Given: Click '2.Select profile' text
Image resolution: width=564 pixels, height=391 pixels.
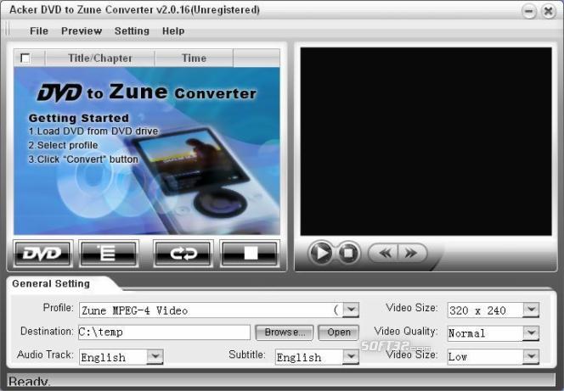Looking at the screenshot, I should click(63, 145).
